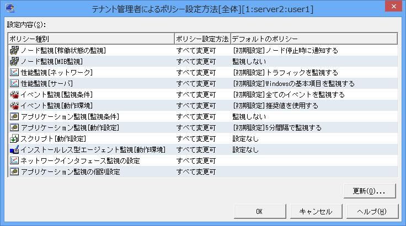Image resolution: width=406 pixels, height=226 pixels.
Task: Click the 性能監視[サーバ] chart icon
Action: pos(14,83)
